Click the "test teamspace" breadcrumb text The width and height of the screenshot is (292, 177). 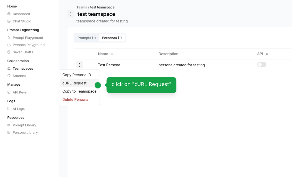pyautogui.click(x=102, y=7)
